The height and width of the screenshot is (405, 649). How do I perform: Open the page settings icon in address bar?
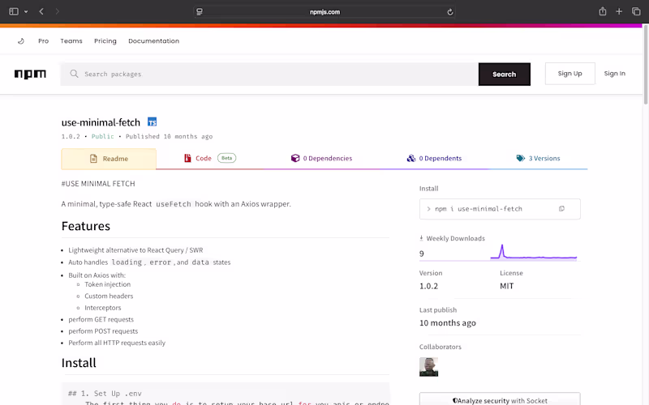(200, 11)
